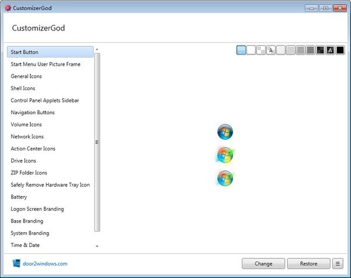Maximize the CustomizerGod window

(x=325, y=8)
